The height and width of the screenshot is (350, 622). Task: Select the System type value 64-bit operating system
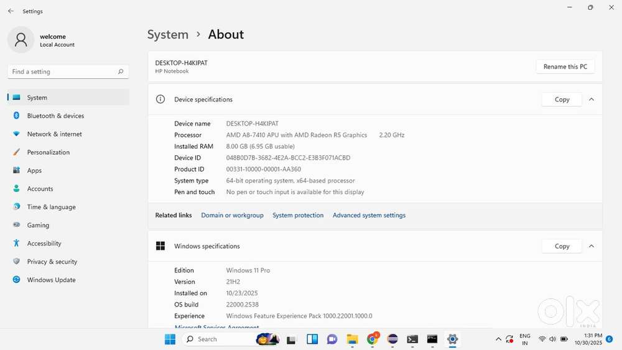point(290,180)
